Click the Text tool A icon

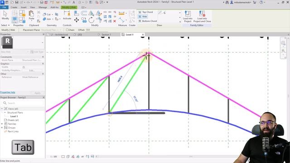73,2
